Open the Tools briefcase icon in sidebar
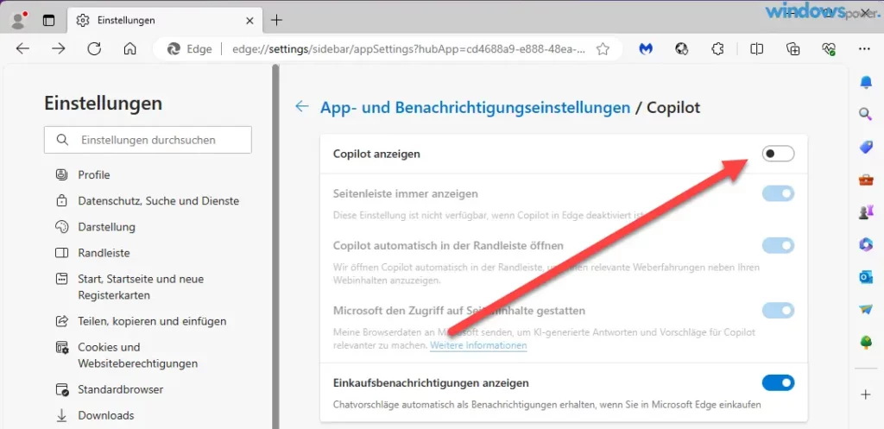Screen dimensions: 884x429 [x=866, y=180]
